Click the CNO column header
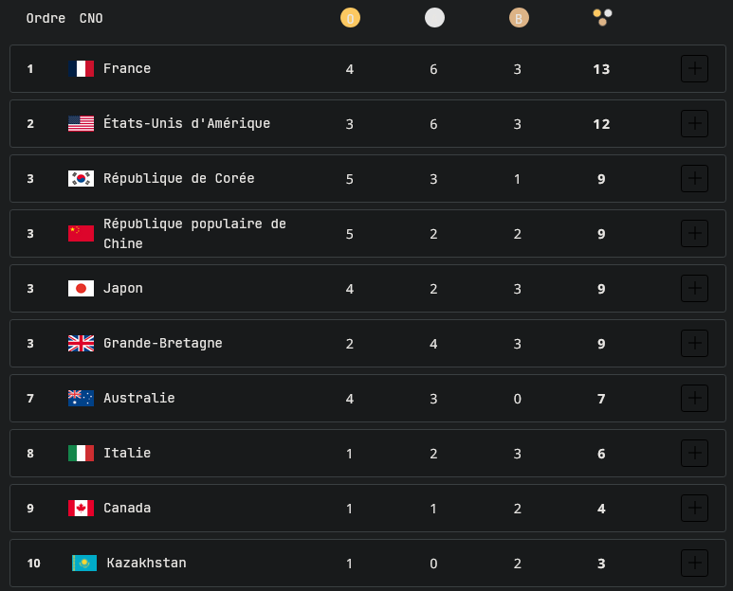Image resolution: width=733 pixels, height=591 pixels. (x=91, y=18)
